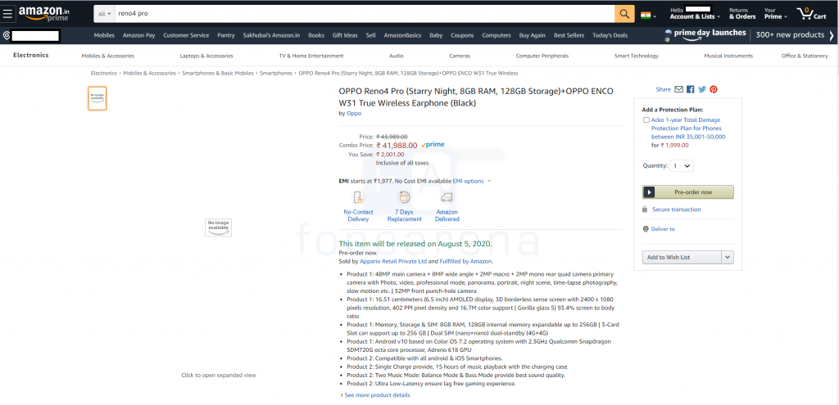Open the hamburger navigation menu

(x=7, y=14)
